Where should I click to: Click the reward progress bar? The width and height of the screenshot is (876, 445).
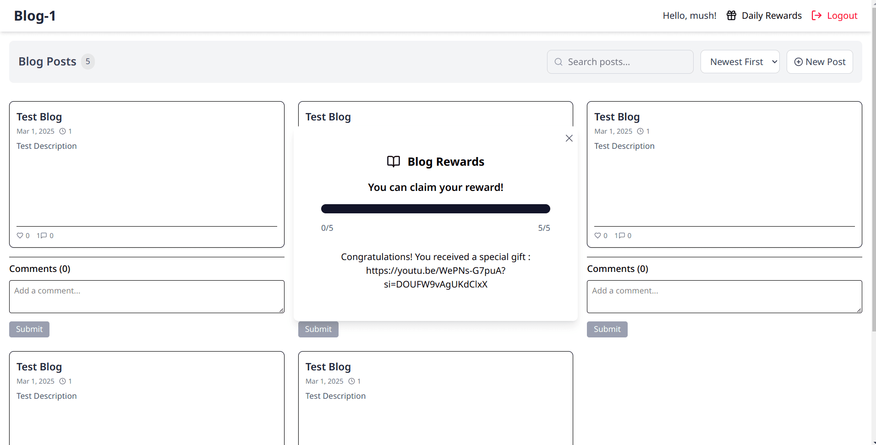pyautogui.click(x=435, y=209)
